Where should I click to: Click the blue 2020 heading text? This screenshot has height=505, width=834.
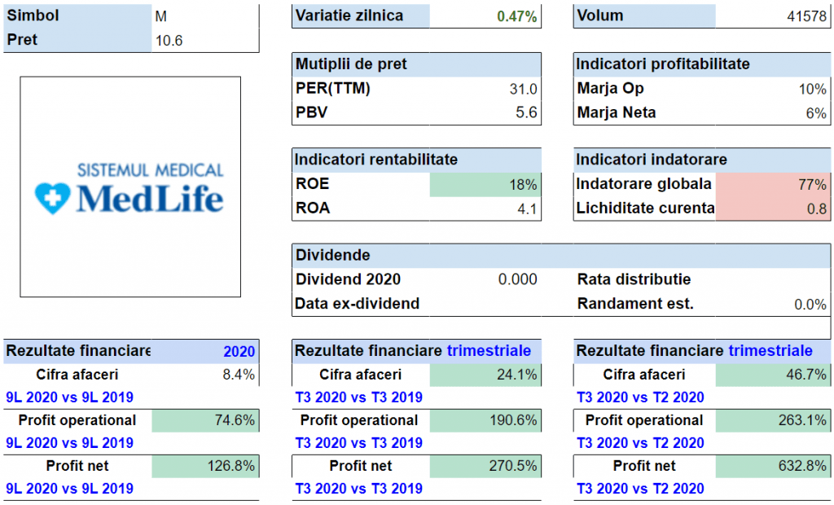point(239,351)
